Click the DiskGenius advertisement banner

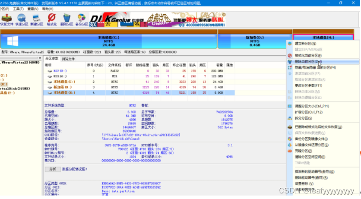(157, 20)
